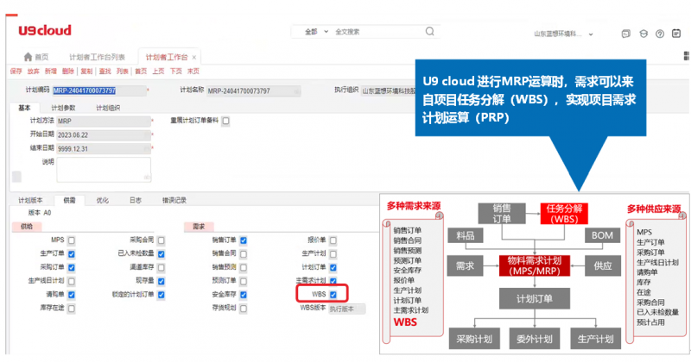Switch to the 计划版本 tab

point(30,200)
